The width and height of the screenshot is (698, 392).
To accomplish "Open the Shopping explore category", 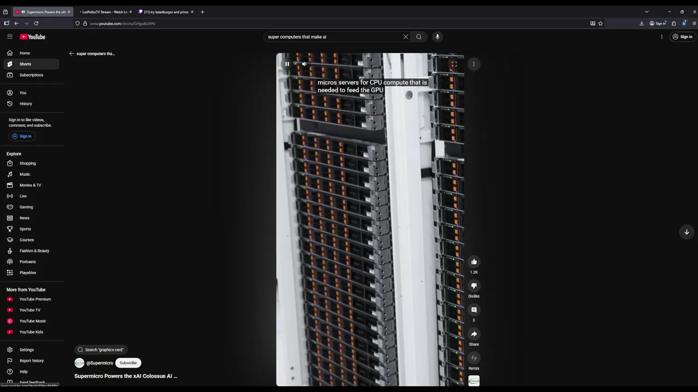I will click(31, 163).
